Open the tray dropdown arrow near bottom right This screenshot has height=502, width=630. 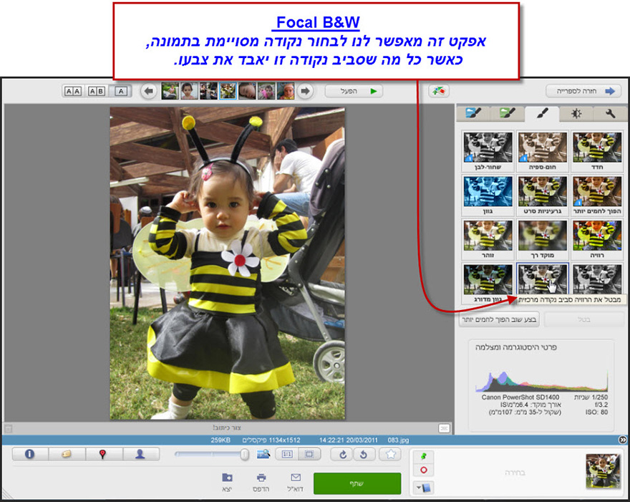(419, 487)
